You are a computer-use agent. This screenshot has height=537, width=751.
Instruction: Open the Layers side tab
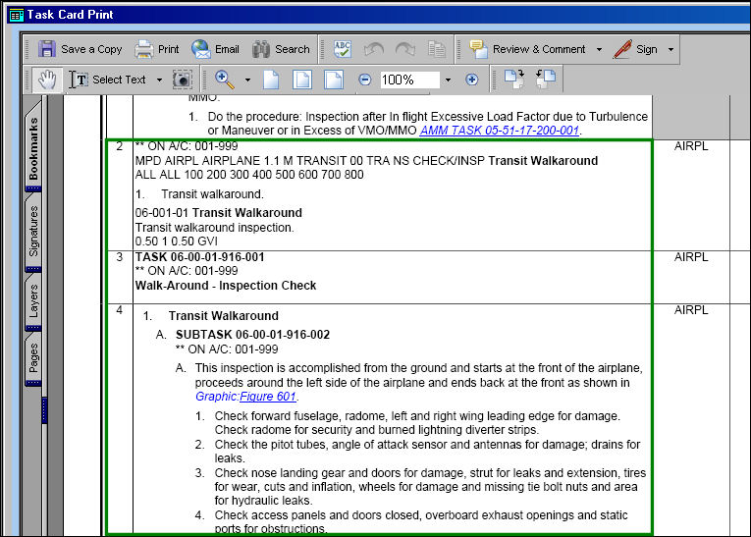33,300
